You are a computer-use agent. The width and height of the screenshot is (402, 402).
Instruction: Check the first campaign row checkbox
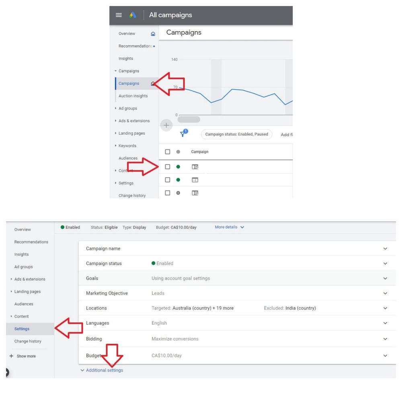pyautogui.click(x=168, y=166)
